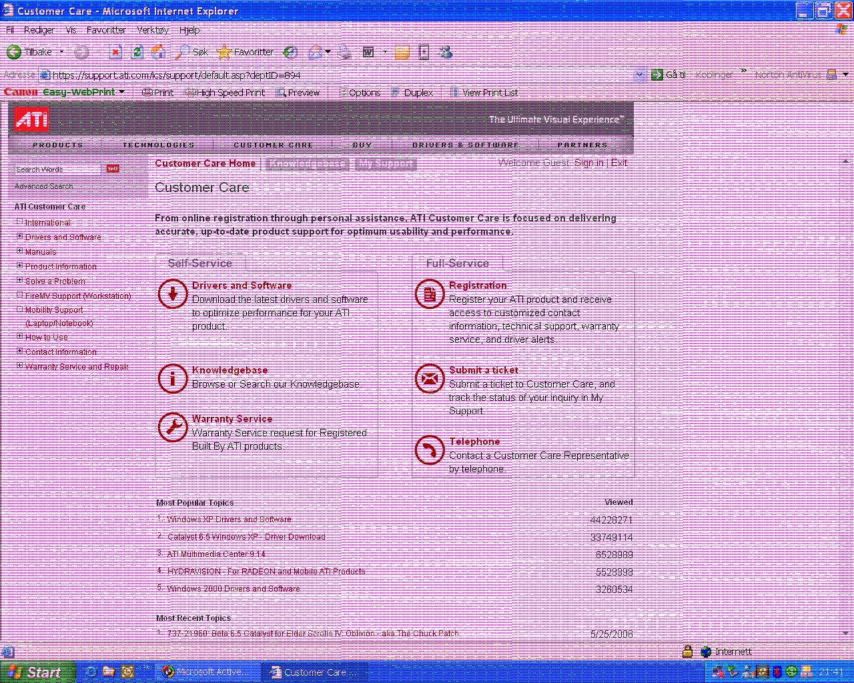Open Catalyst 6.5 Windows XP Driver Download topic
854x683 pixels.
pos(246,537)
